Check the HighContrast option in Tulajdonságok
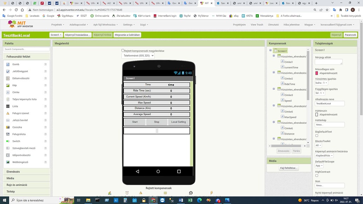363x204 pixels. coord(316,175)
